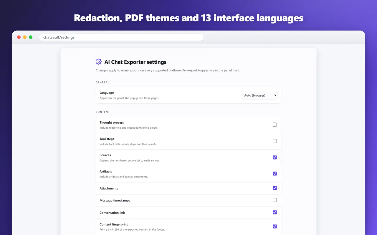Disable the Content fingerprint checkbox
377x235 pixels.
click(x=275, y=226)
